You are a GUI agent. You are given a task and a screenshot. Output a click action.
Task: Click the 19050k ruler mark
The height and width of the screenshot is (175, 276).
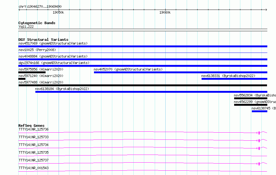coord(58,12)
